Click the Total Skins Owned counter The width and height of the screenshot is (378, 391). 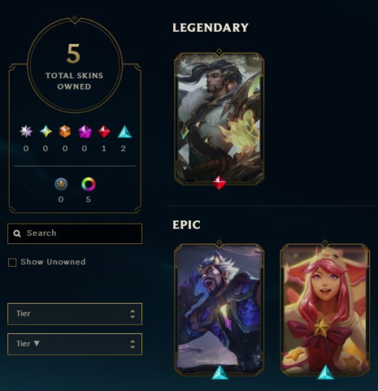tap(74, 64)
